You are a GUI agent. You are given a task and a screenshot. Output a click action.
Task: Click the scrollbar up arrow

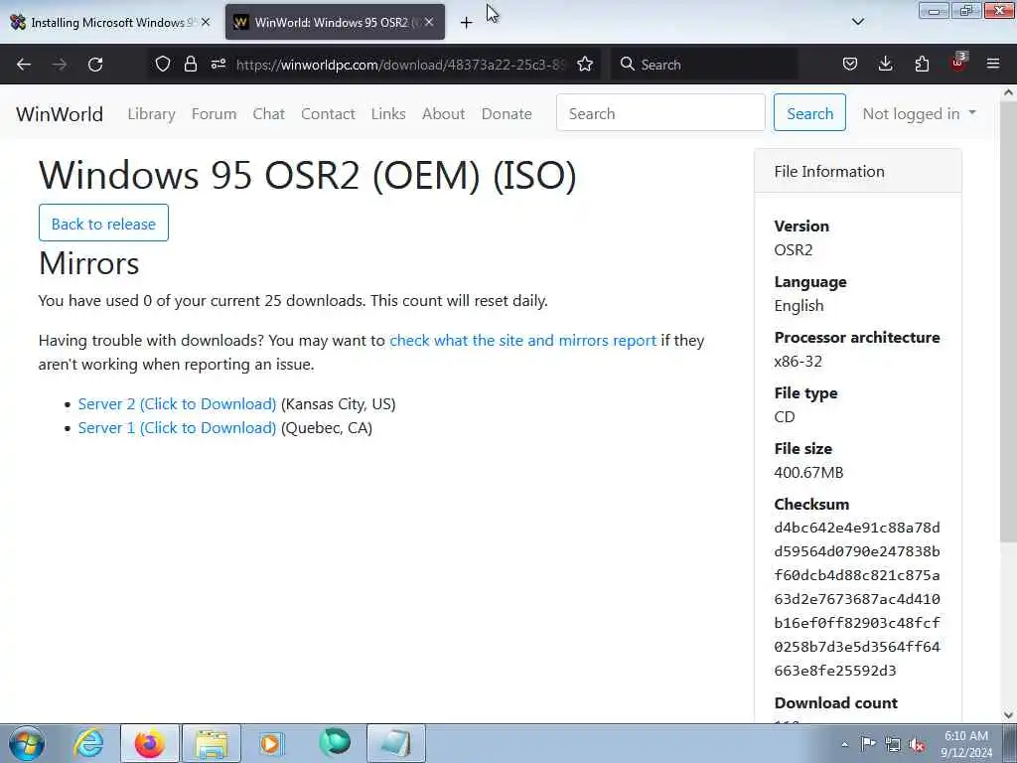(1008, 92)
